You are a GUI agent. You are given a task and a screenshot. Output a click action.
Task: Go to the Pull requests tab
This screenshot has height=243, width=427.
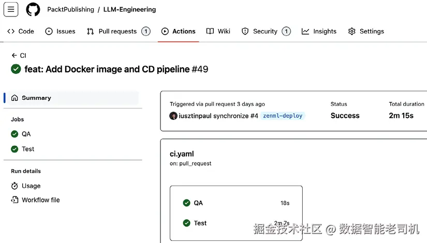coord(118,32)
